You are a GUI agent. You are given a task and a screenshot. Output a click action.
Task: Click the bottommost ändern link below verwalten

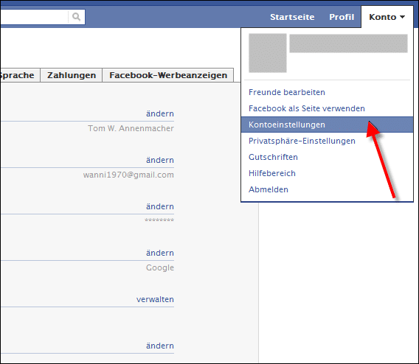[x=160, y=346]
